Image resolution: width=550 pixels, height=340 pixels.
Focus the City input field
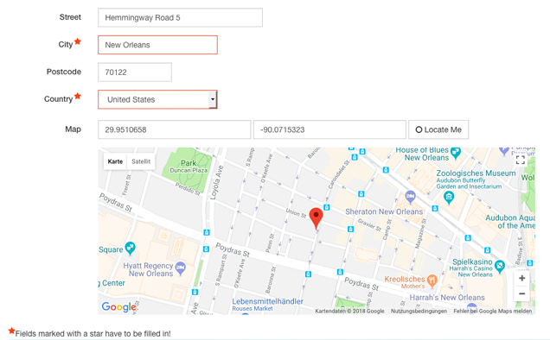coord(157,45)
